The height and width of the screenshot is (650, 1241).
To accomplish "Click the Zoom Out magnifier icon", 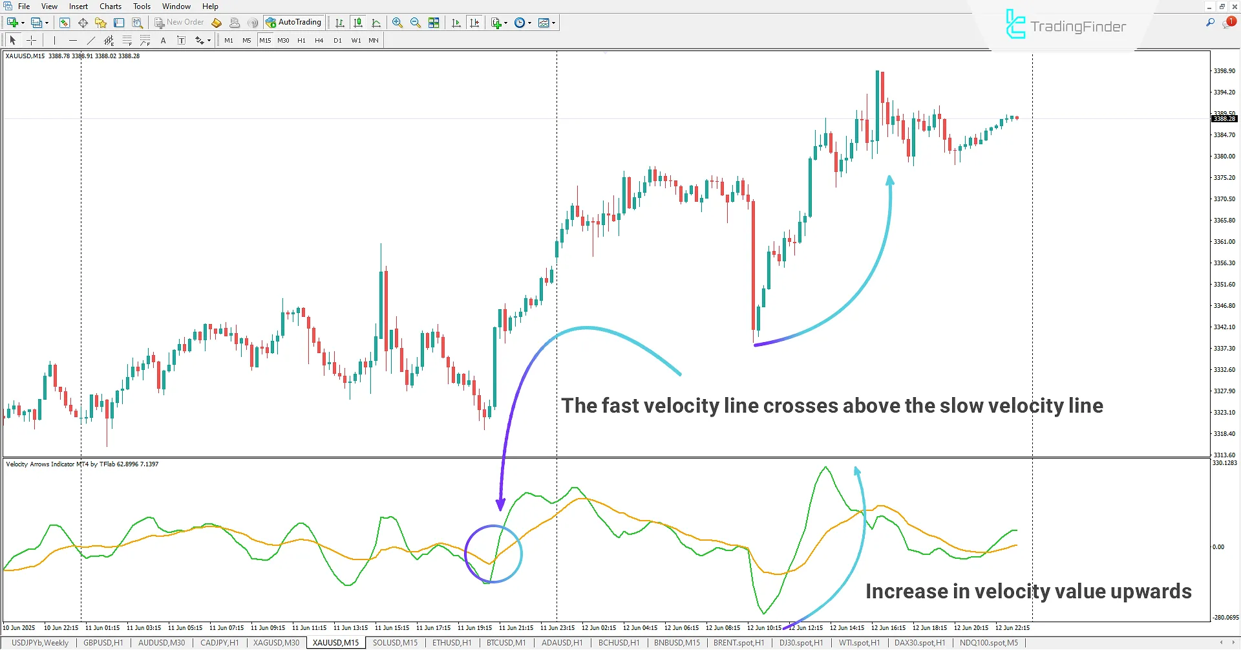I will coord(415,23).
